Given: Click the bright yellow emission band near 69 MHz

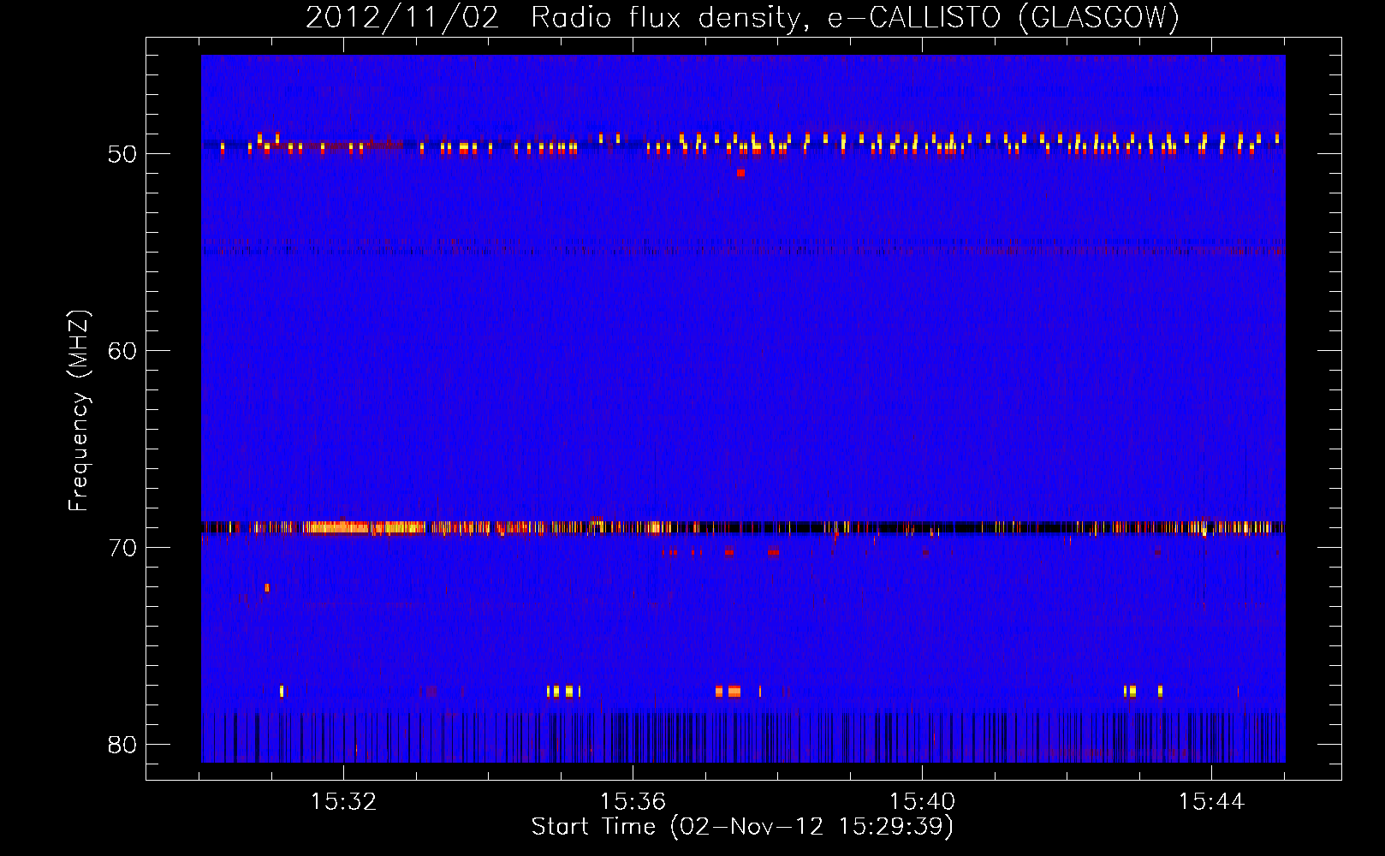Looking at the screenshot, I should click(x=364, y=527).
